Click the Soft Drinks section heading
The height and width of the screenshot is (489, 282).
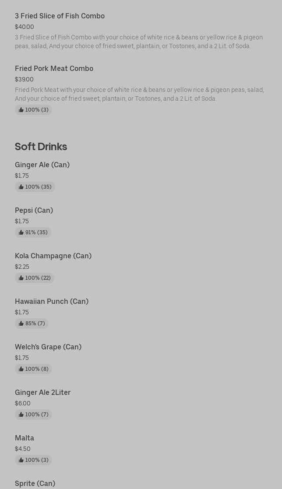[41, 146]
